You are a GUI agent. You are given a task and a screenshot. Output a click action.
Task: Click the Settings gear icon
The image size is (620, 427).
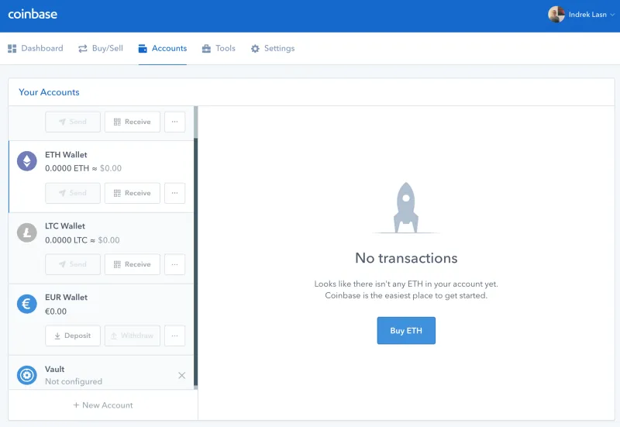256,48
